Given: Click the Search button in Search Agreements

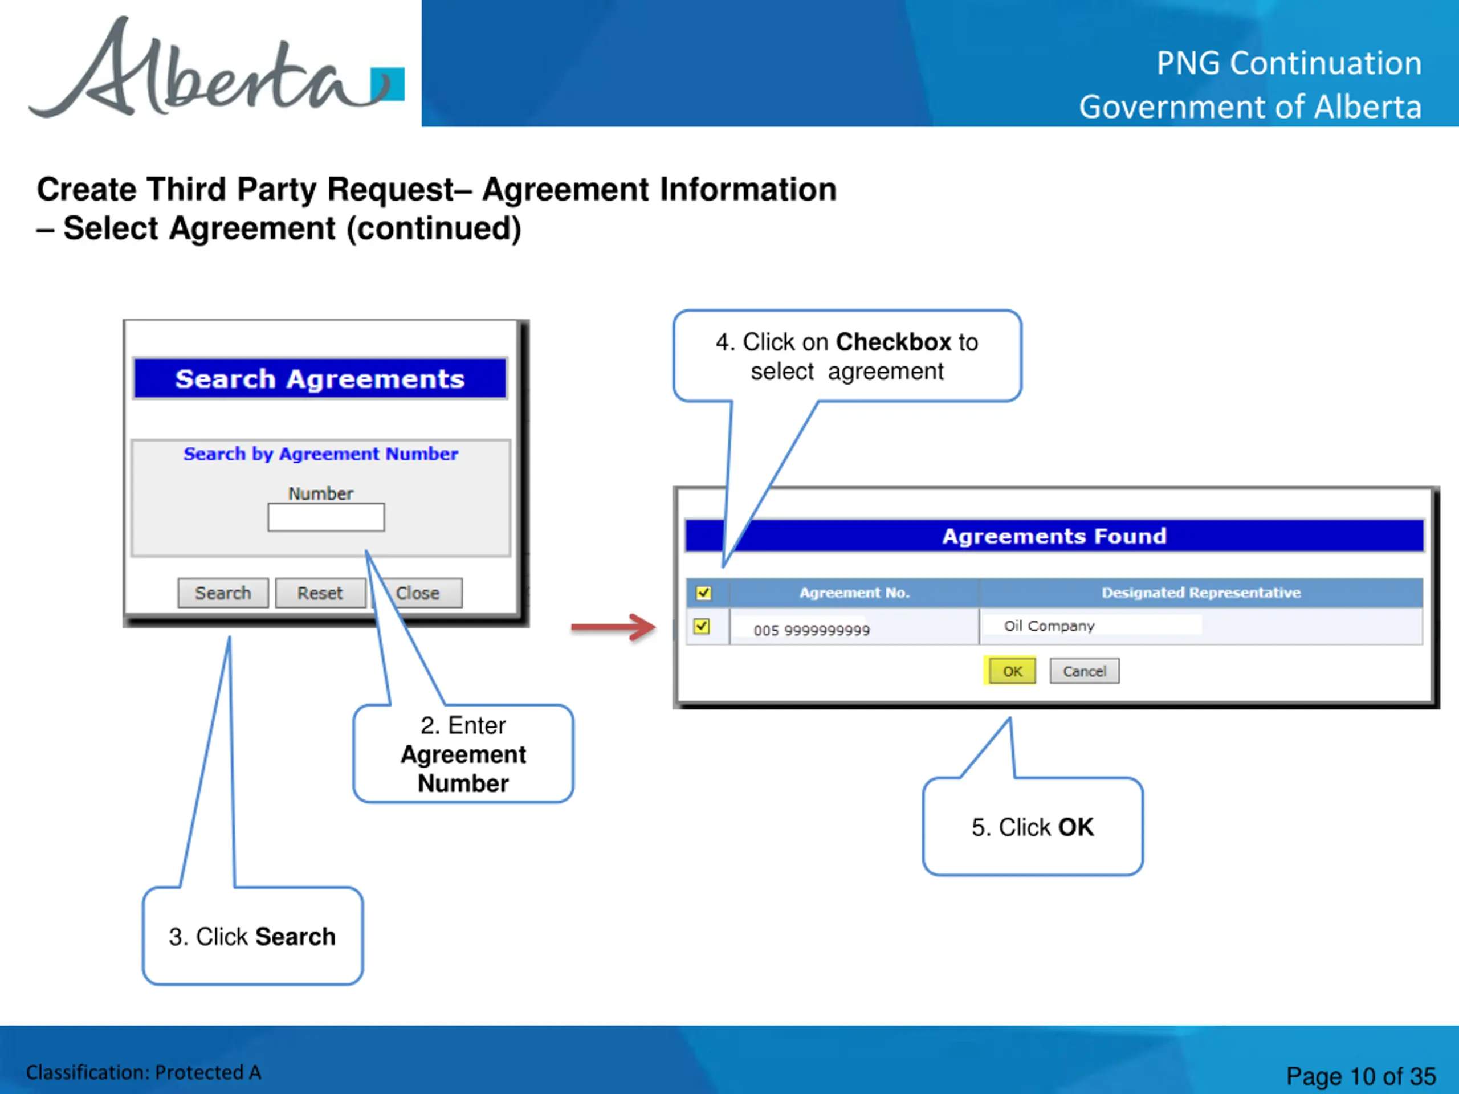Looking at the screenshot, I should click(x=223, y=593).
